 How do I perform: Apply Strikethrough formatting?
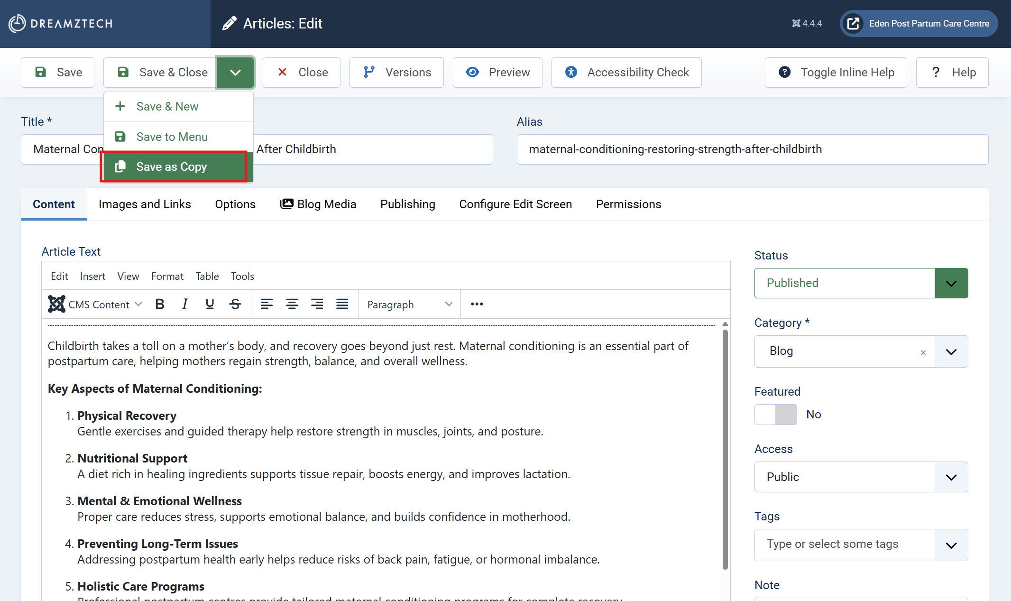coord(235,304)
